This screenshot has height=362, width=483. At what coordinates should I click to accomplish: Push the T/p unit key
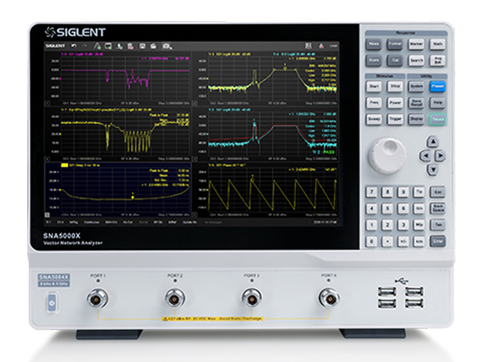[419, 192]
